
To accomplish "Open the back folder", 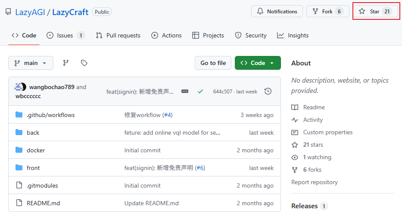I will coord(33,133).
